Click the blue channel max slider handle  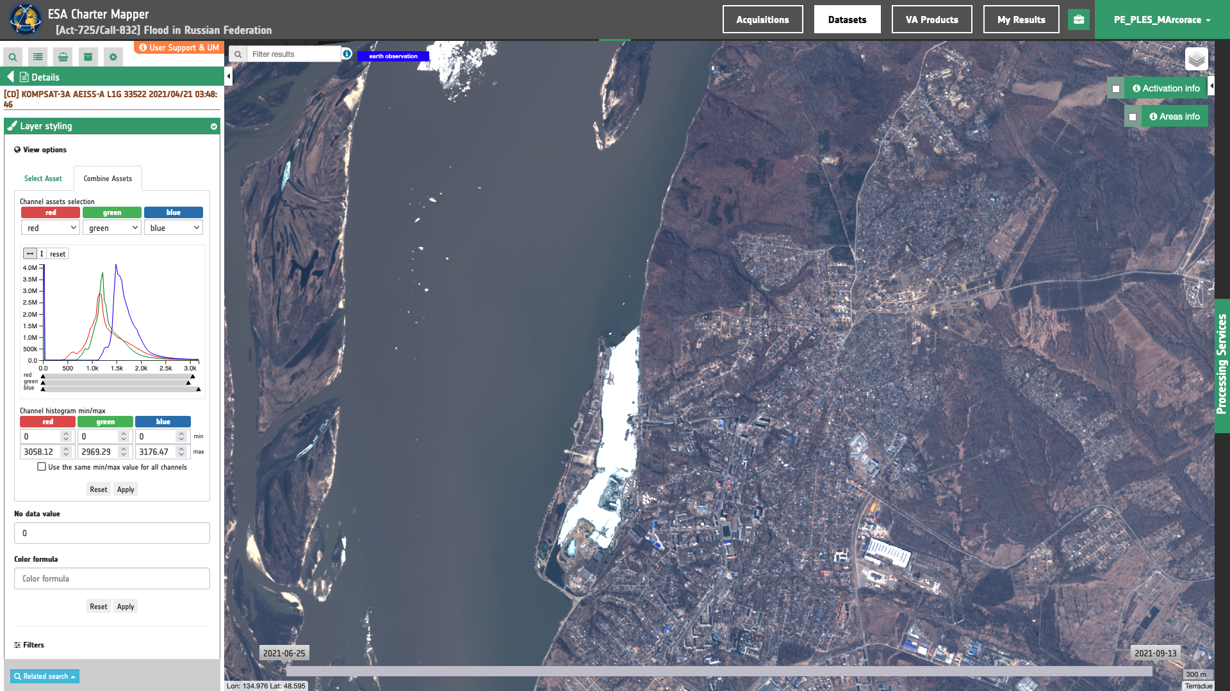coord(199,389)
